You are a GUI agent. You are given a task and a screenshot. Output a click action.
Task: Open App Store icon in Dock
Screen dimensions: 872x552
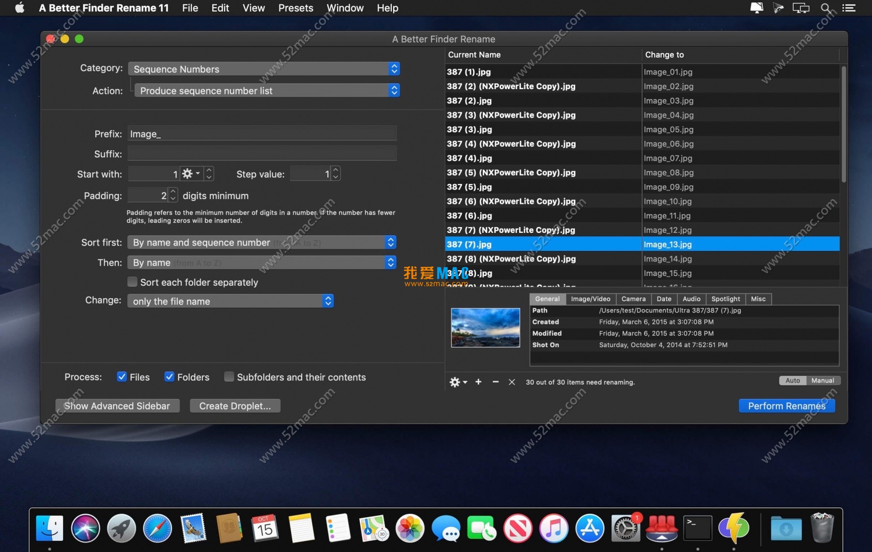pos(589,528)
